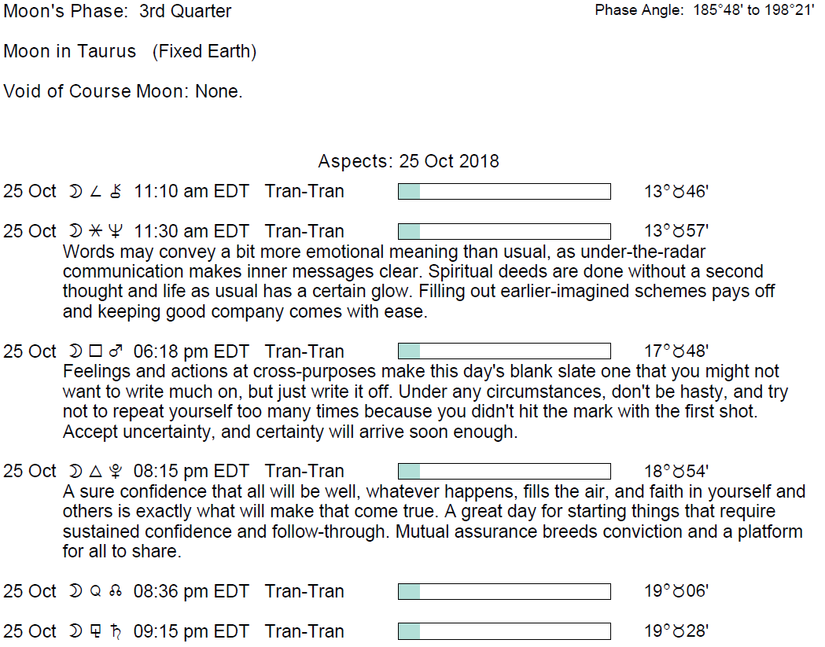Screen dimensions: 825x647
Task: Click the Moon glyph in the 11:10 am row
Action: pos(76,192)
